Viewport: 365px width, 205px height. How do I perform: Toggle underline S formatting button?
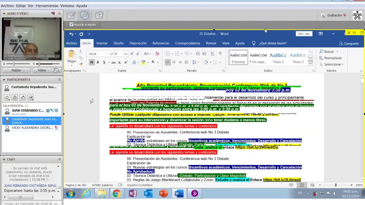point(104,62)
